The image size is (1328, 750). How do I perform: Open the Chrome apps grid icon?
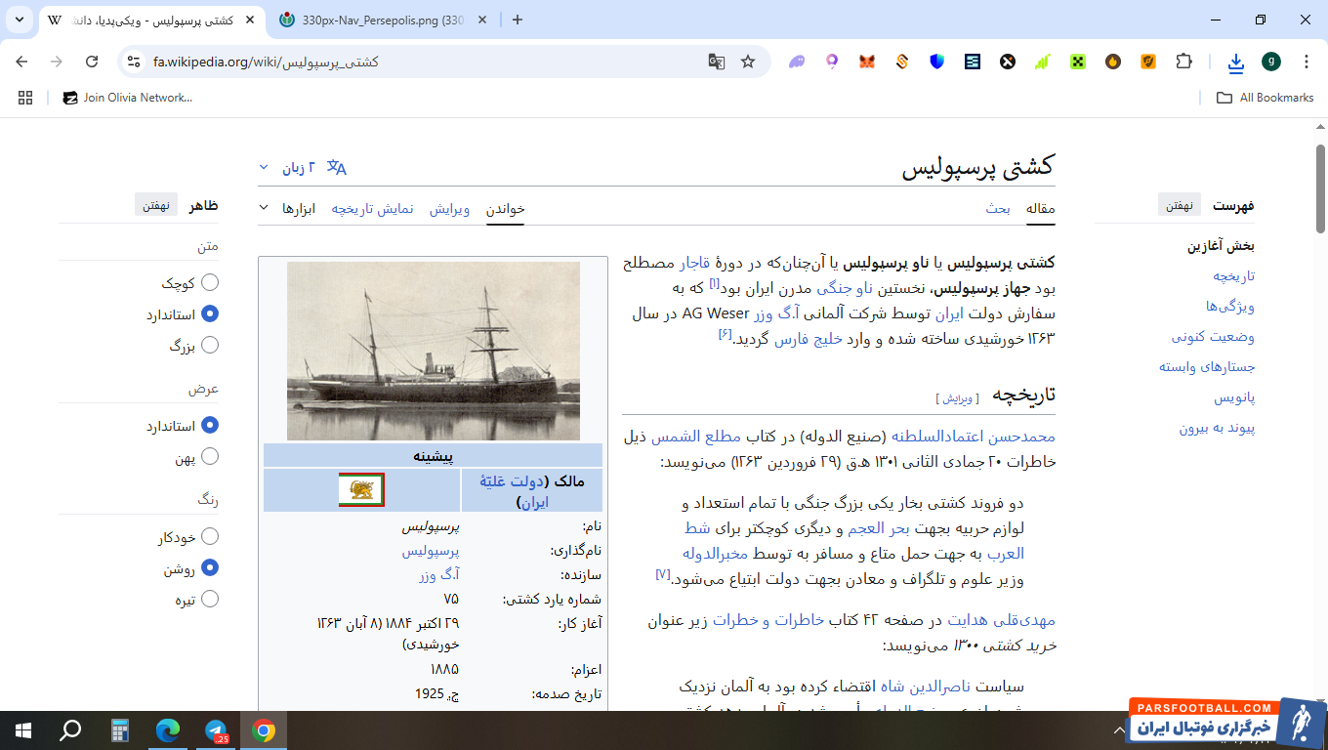25,98
